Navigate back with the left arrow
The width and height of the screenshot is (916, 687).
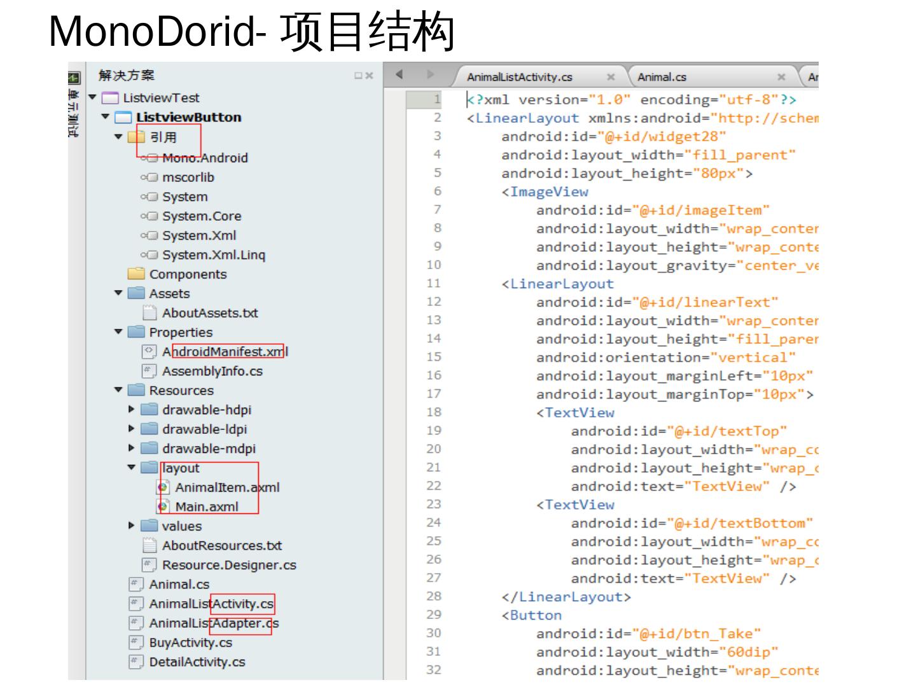[399, 74]
